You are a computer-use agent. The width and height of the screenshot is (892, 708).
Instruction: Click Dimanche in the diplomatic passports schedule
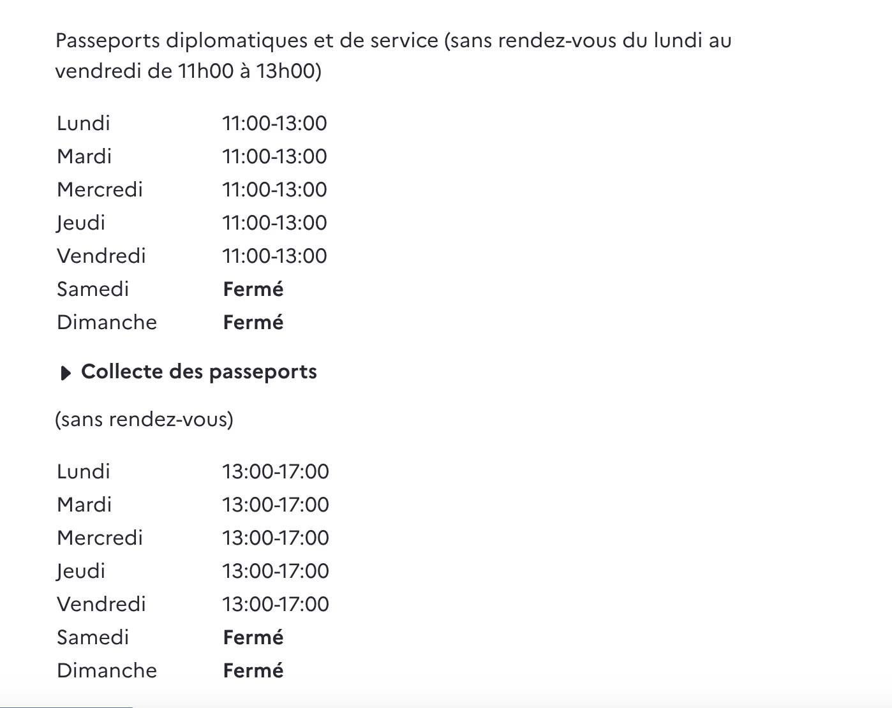point(107,322)
